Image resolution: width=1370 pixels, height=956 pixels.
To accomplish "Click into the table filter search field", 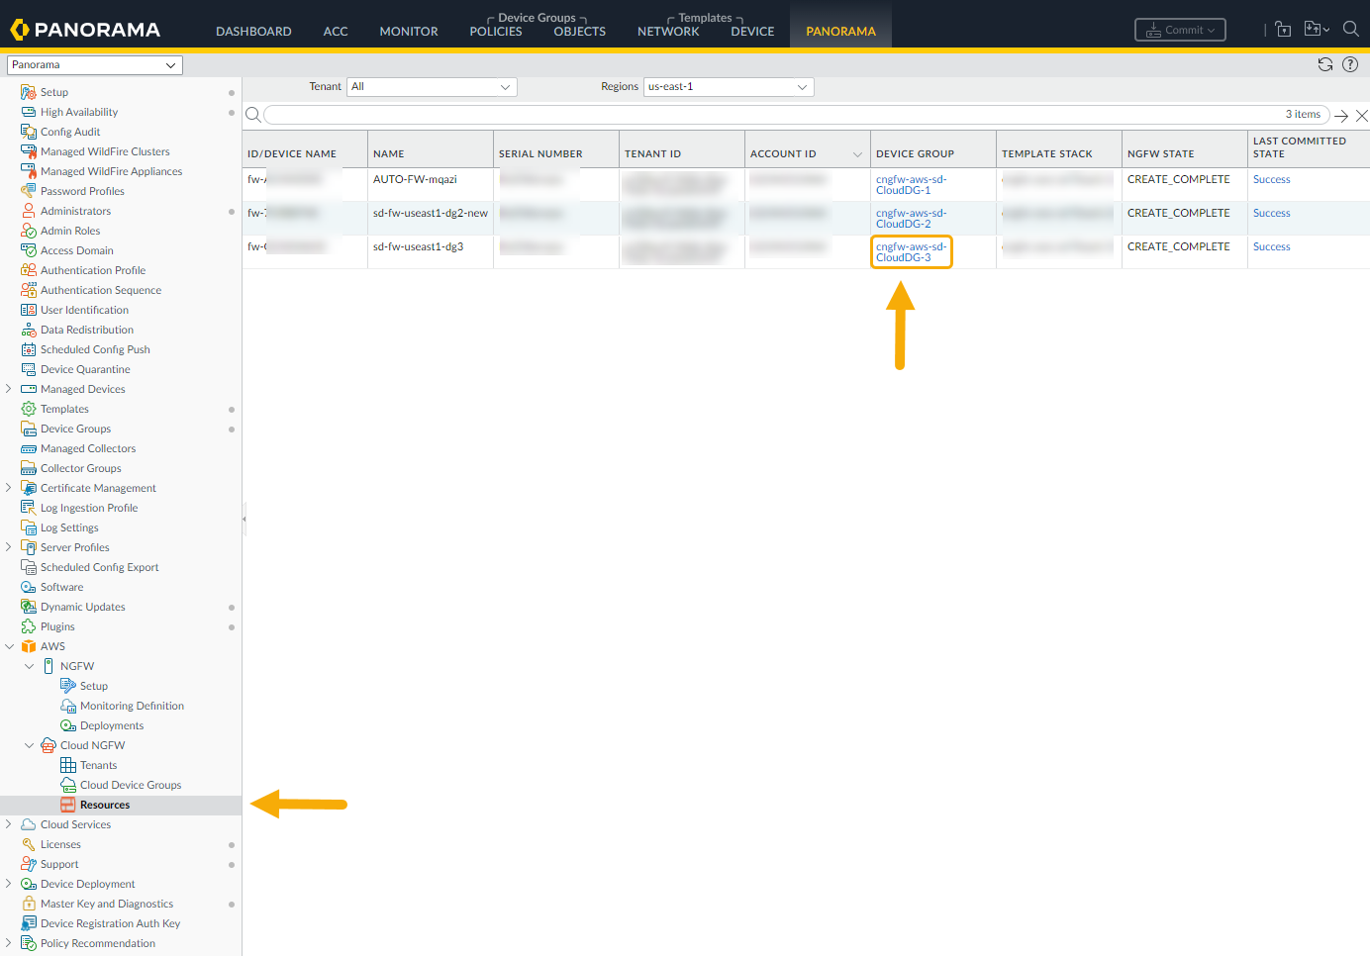I will coord(772,115).
